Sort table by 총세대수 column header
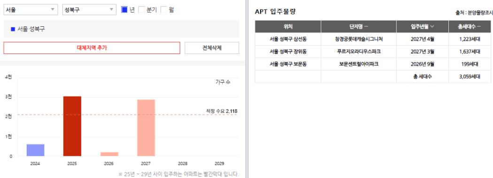This screenshot has width=493, height=178. point(469,27)
